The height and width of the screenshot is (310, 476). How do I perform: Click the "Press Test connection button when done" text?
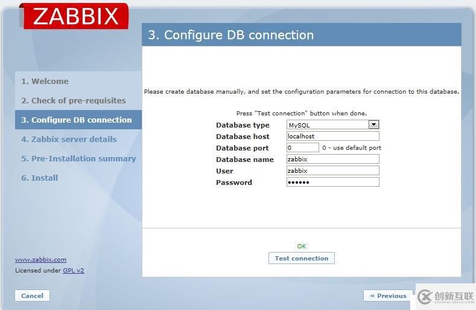coord(302,113)
